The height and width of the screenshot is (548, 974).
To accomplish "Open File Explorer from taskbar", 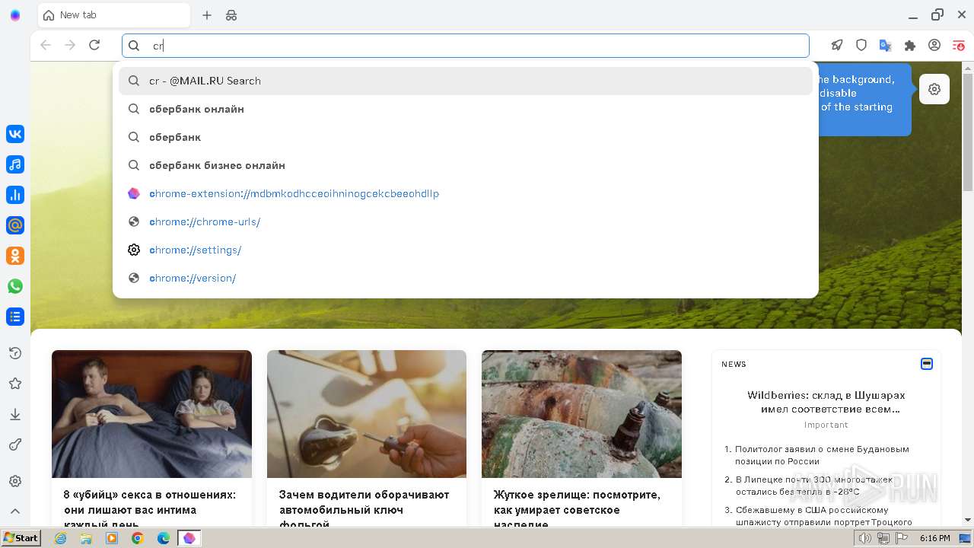I will [x=86, y=538].
